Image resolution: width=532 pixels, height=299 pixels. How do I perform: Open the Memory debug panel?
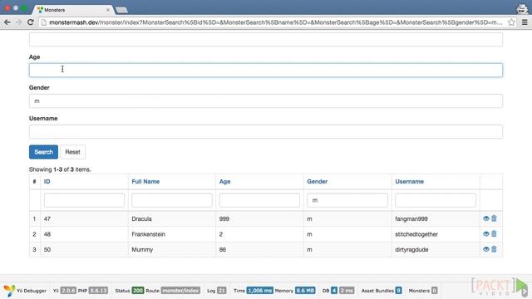tap(295, 291)
